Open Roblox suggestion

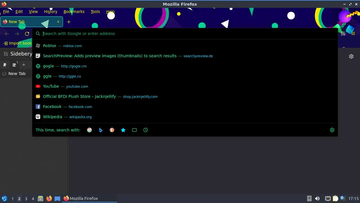click(x=185, y=46)
